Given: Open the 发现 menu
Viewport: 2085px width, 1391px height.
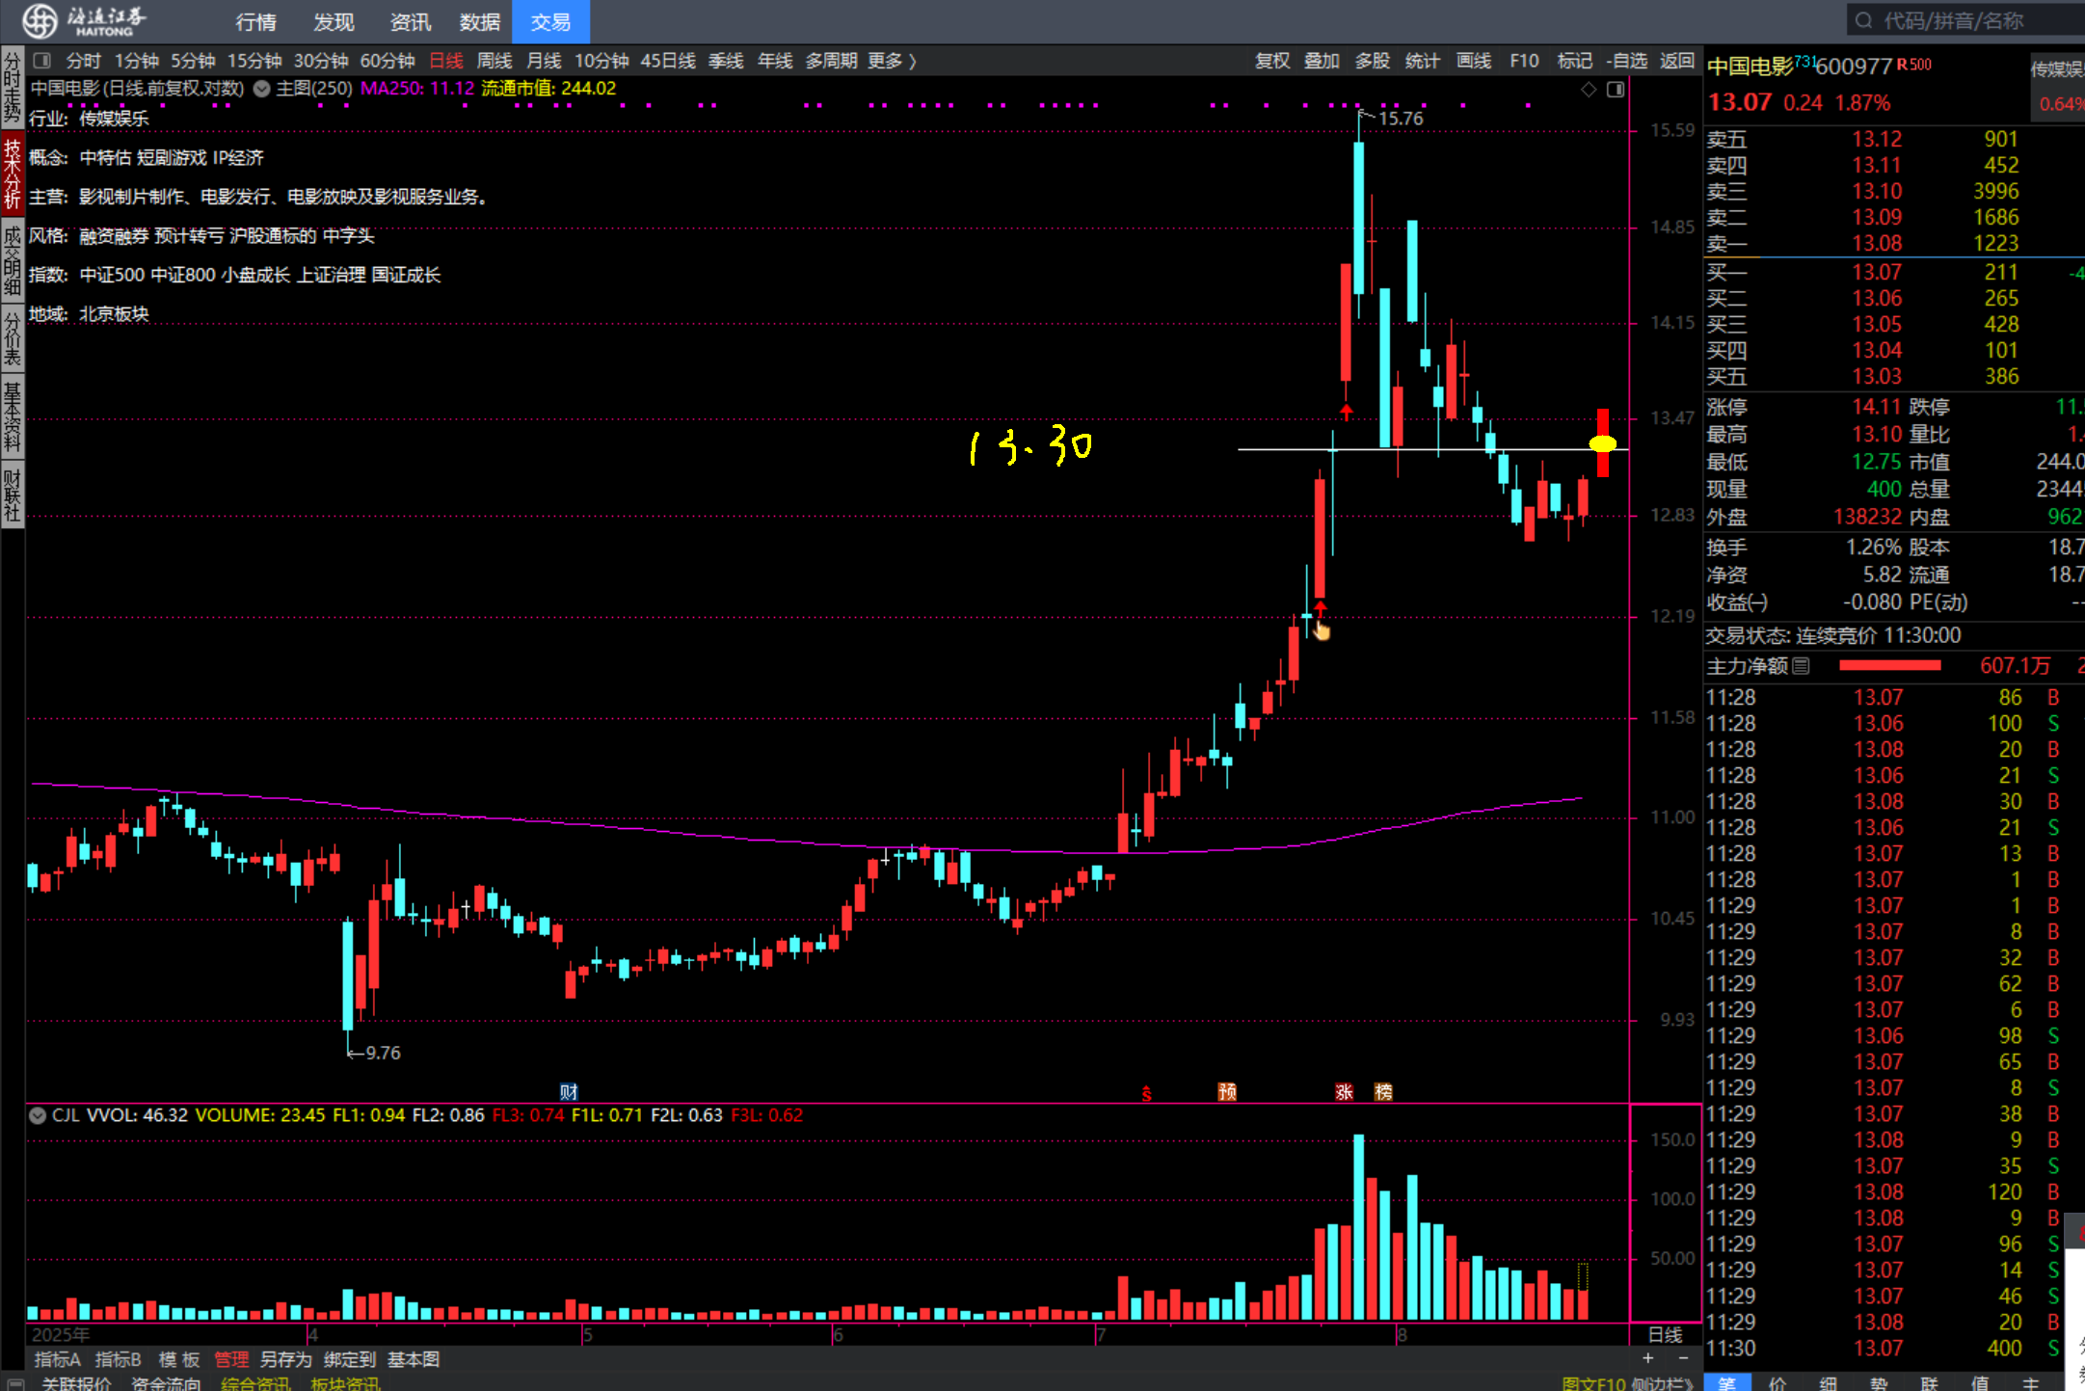Looking at the screenshot, I should tap(334, 21).
